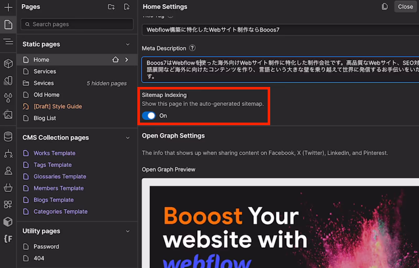Open the Pages panel icon

(8, 25)
